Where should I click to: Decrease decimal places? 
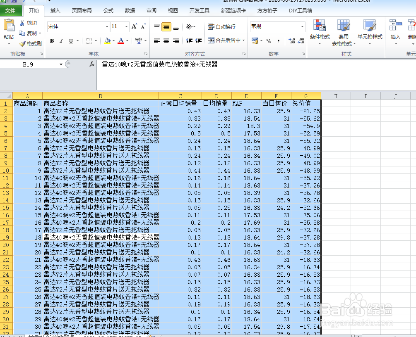pos(301,41)
